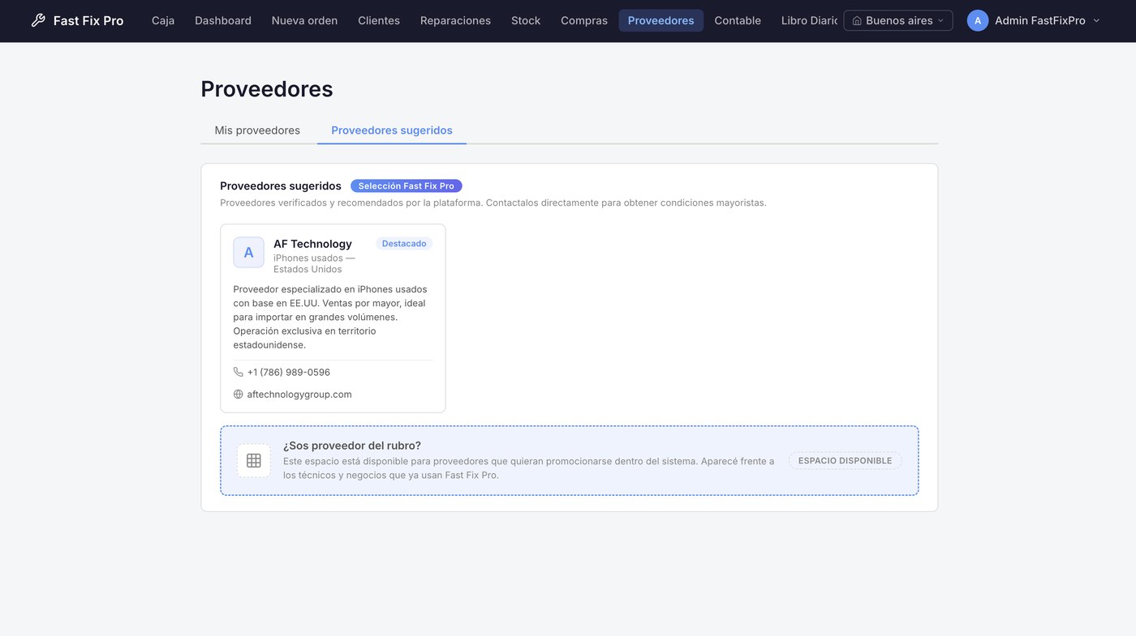Click the Fast Fix Pro brand name

click(x=88, y=20)
